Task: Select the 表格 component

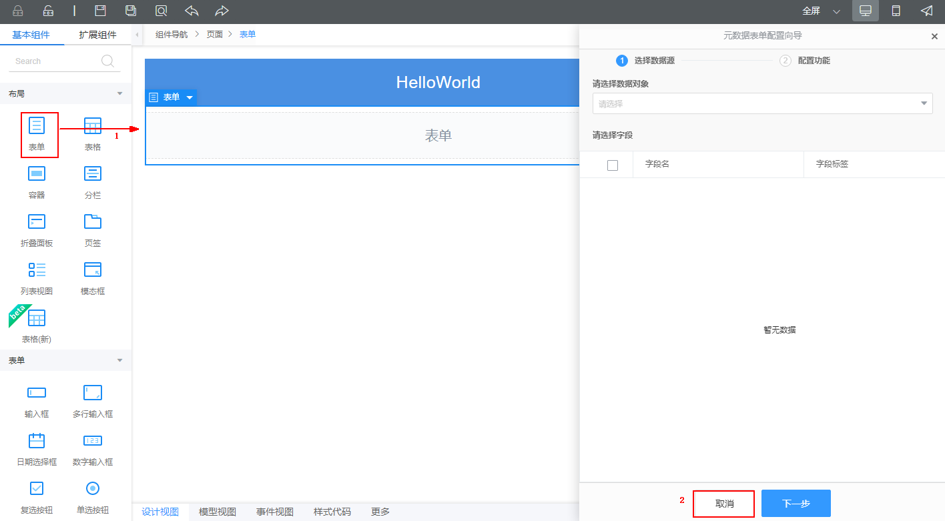Action: tap(93, 134)
